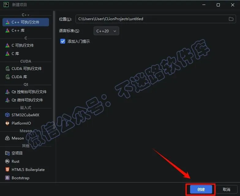Pick Qt 微件可执行文件 template
The image size is (240, 196).
(x=26, y=100)
